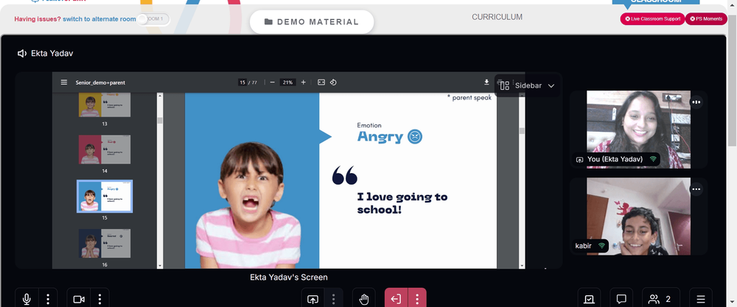Turn off camera with video icon
This screenshot has height=307, width=737.
pyautogui.click(x=79, y=299)
